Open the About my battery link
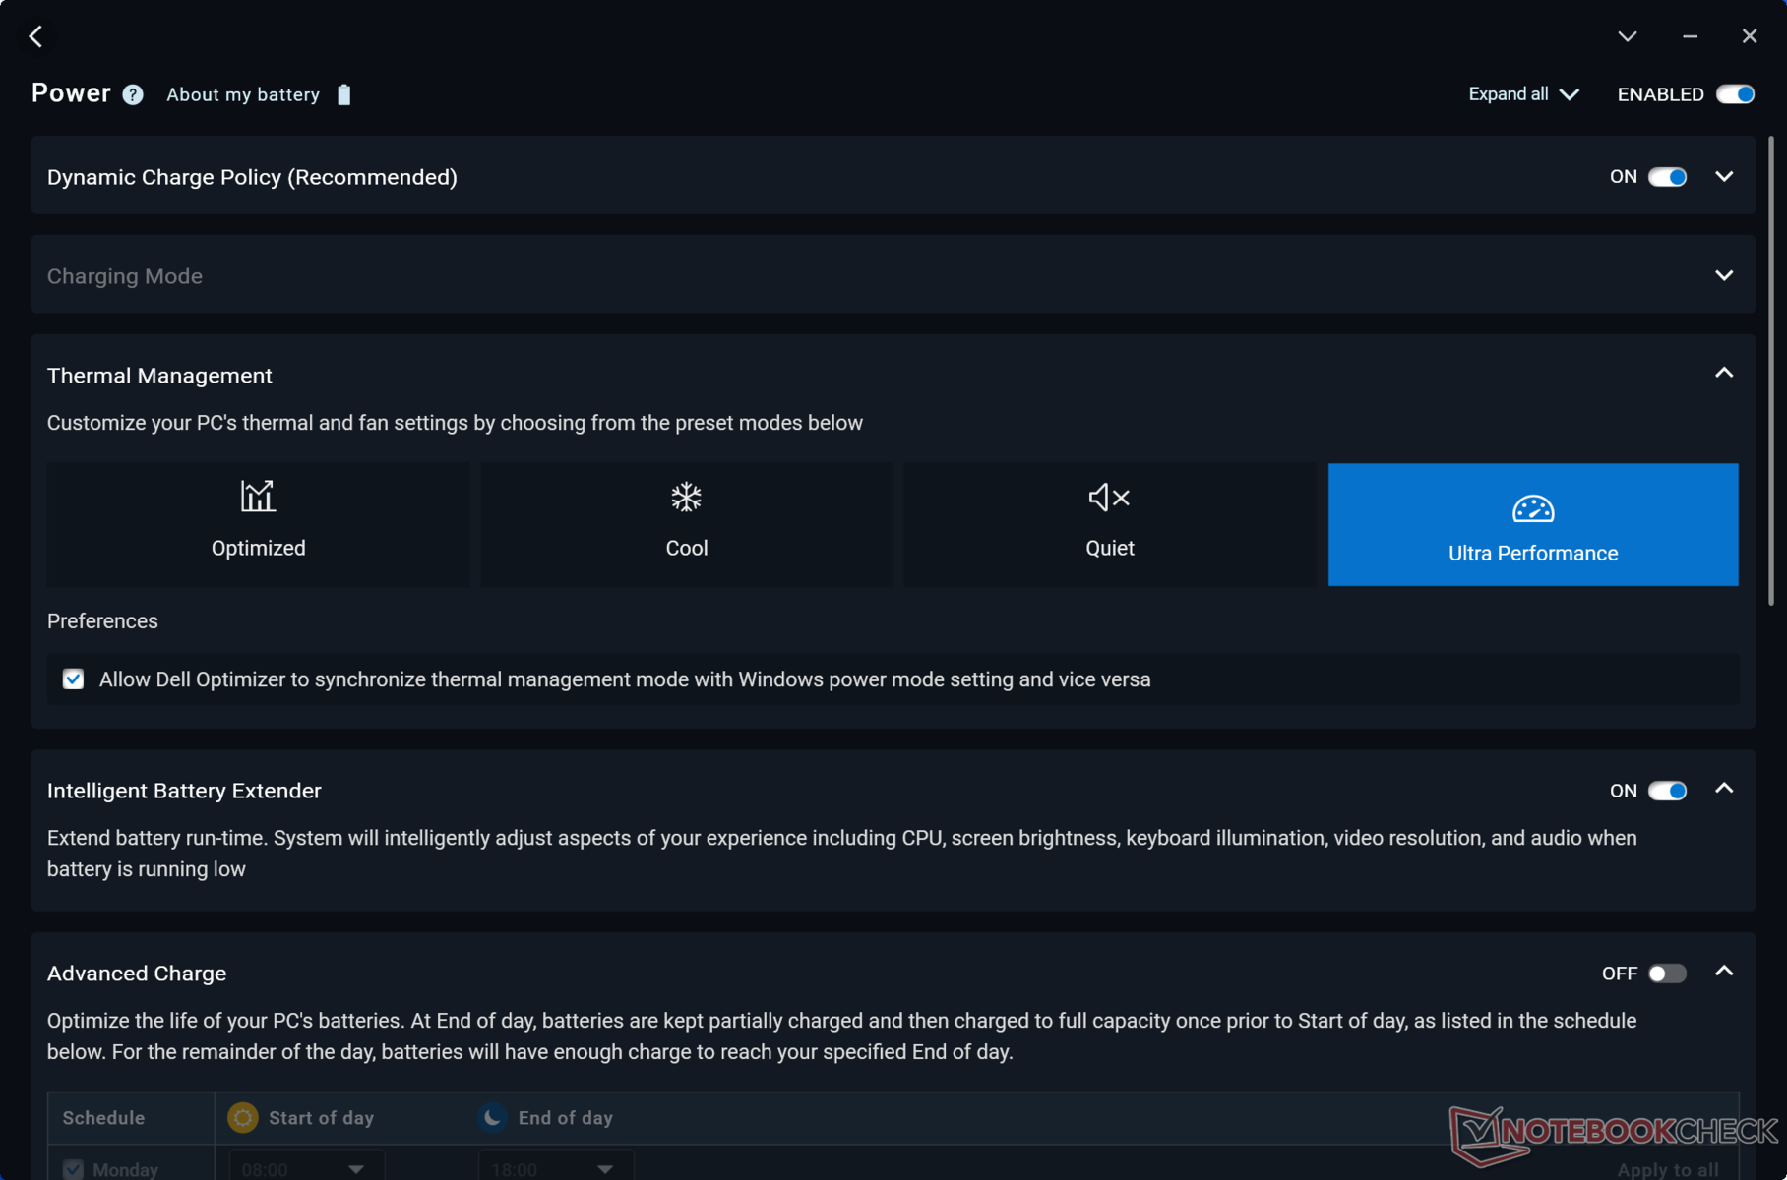Screen dimensions: 1787x1180 pyautogui.click(x=243, y=94)
